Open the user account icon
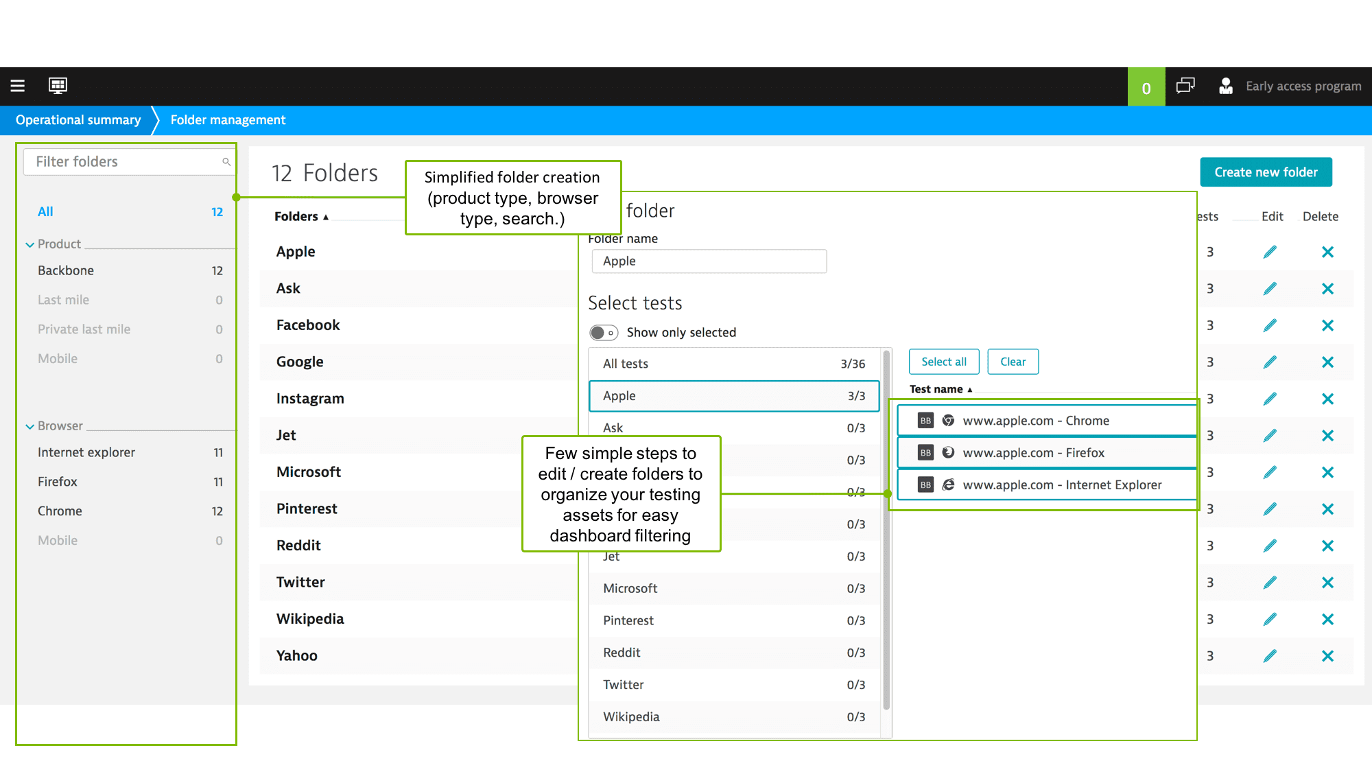The width and height of the screenshot is (1372, 772). (1226, 86)
